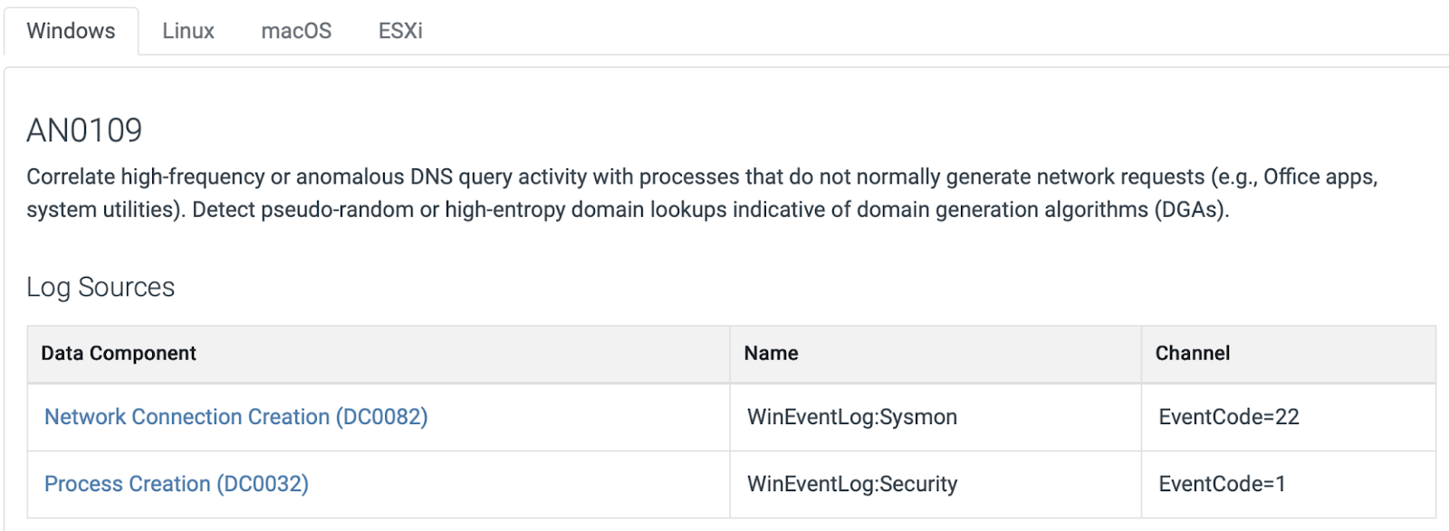Click "Office apps" in the description

click(x=1319, y=177)
